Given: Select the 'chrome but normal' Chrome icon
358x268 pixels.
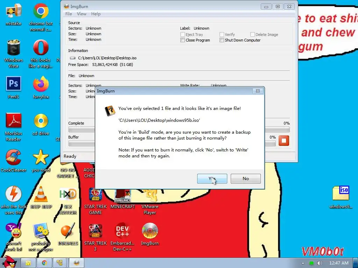Looking at the screenshot, I should [41, 17].
